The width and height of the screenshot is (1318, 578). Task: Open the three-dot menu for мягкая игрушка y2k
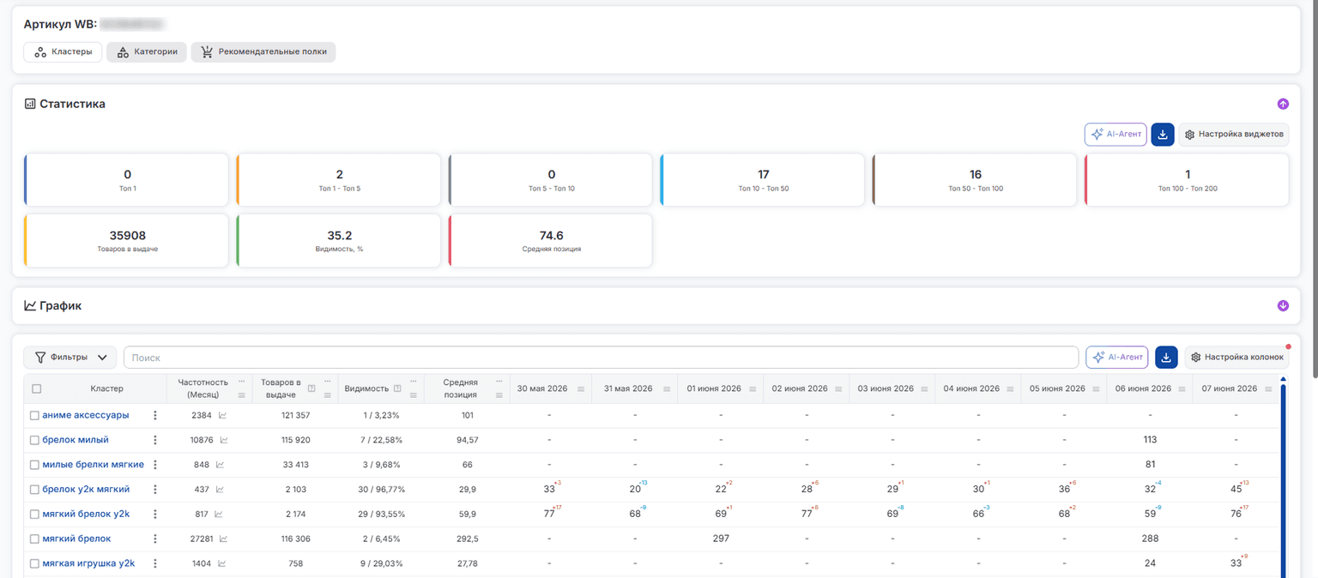pos(155,563)
